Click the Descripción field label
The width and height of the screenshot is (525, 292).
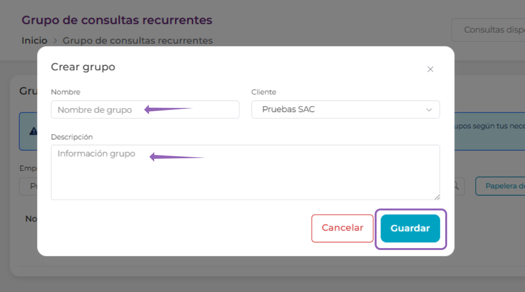pyautogui.click(x=72, y=137)
